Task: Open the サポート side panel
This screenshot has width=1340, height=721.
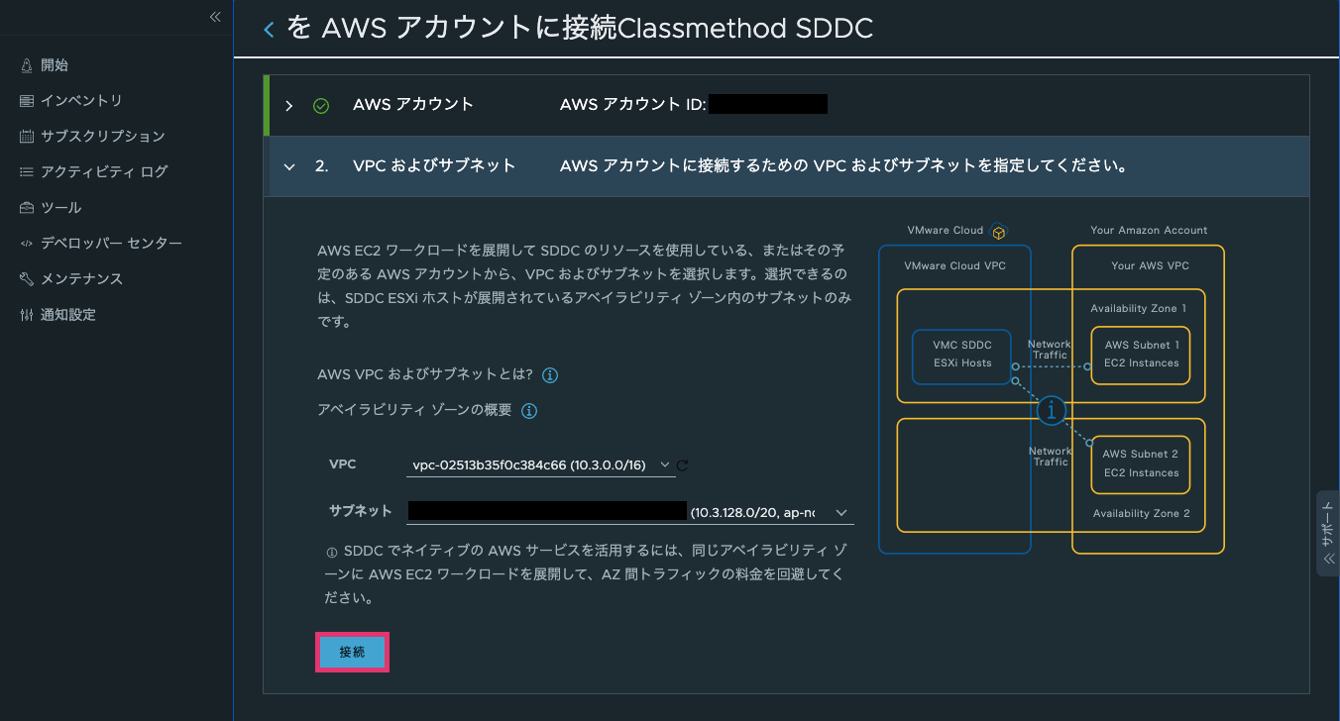Action: (1328, 535)
